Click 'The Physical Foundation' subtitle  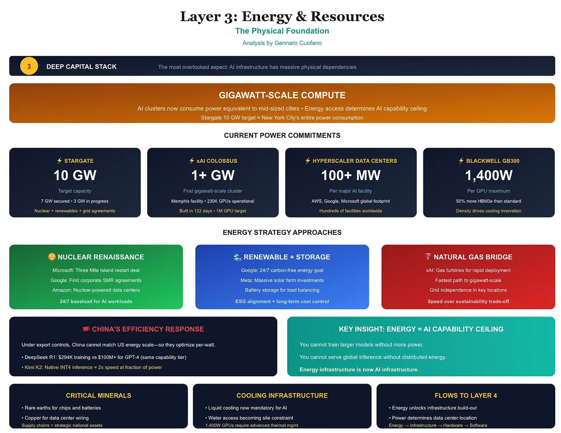click(282, 31)
